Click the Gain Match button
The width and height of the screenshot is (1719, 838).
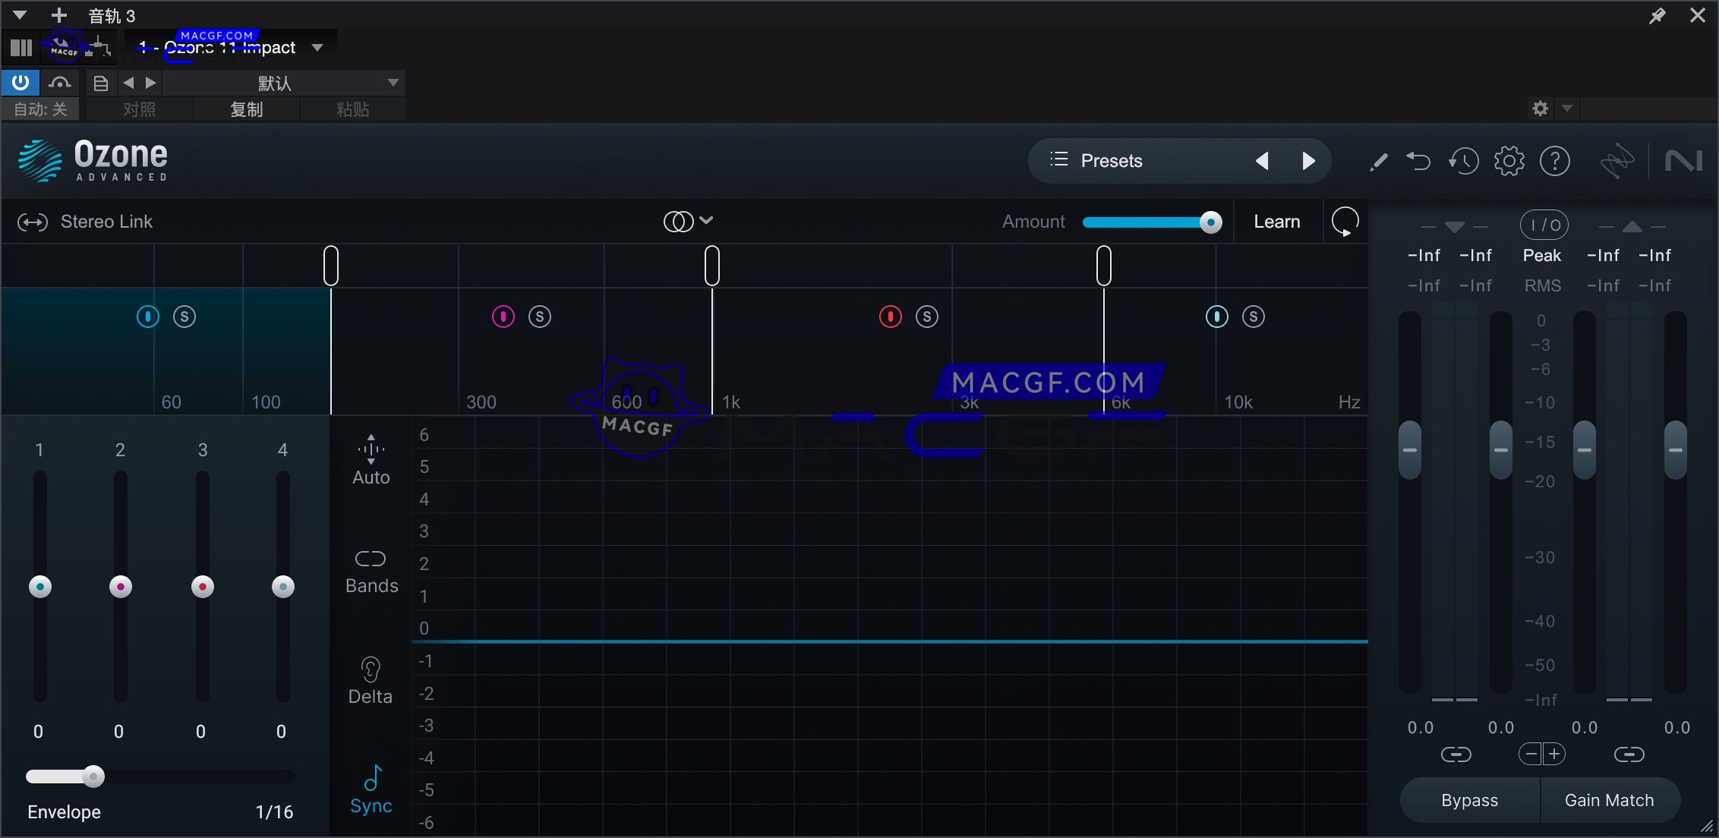click(1609, 799)
